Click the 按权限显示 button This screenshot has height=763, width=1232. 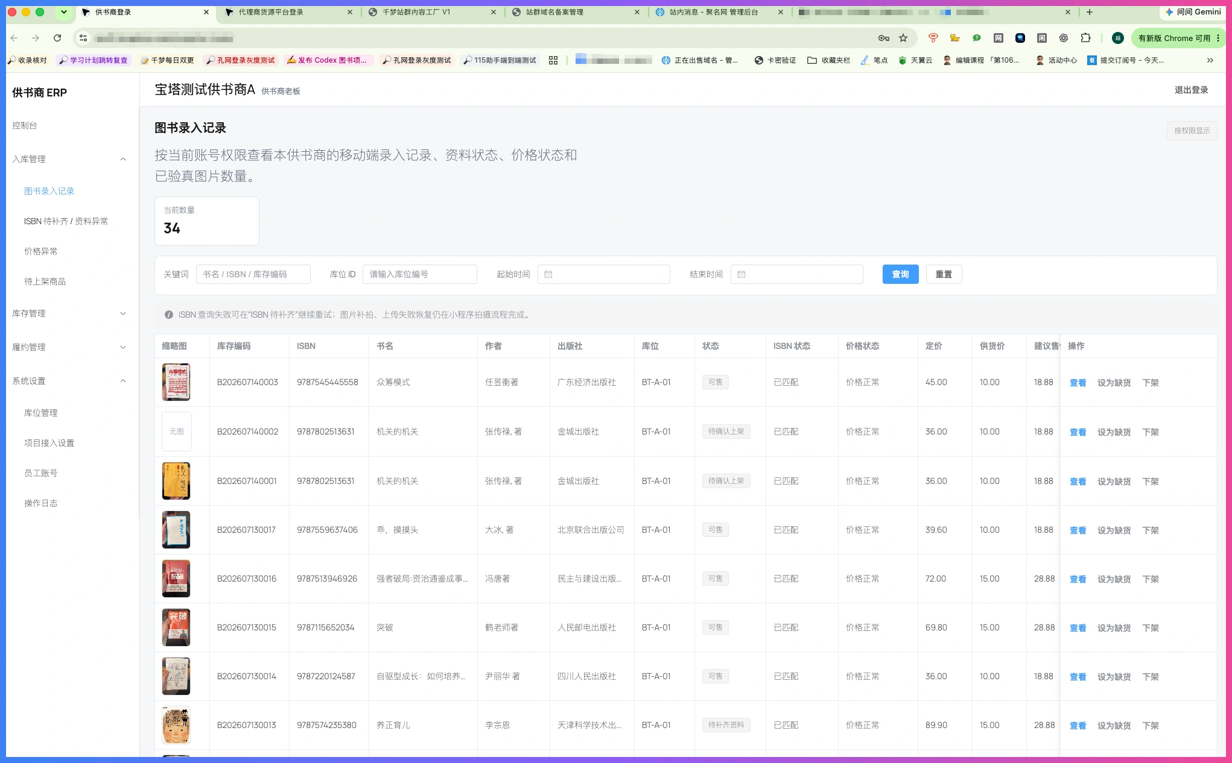[x=1192, y=131]
